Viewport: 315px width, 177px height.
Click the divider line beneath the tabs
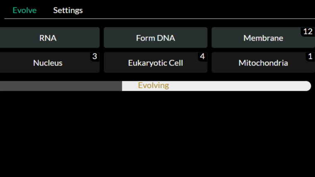click(x=157, y=19)
